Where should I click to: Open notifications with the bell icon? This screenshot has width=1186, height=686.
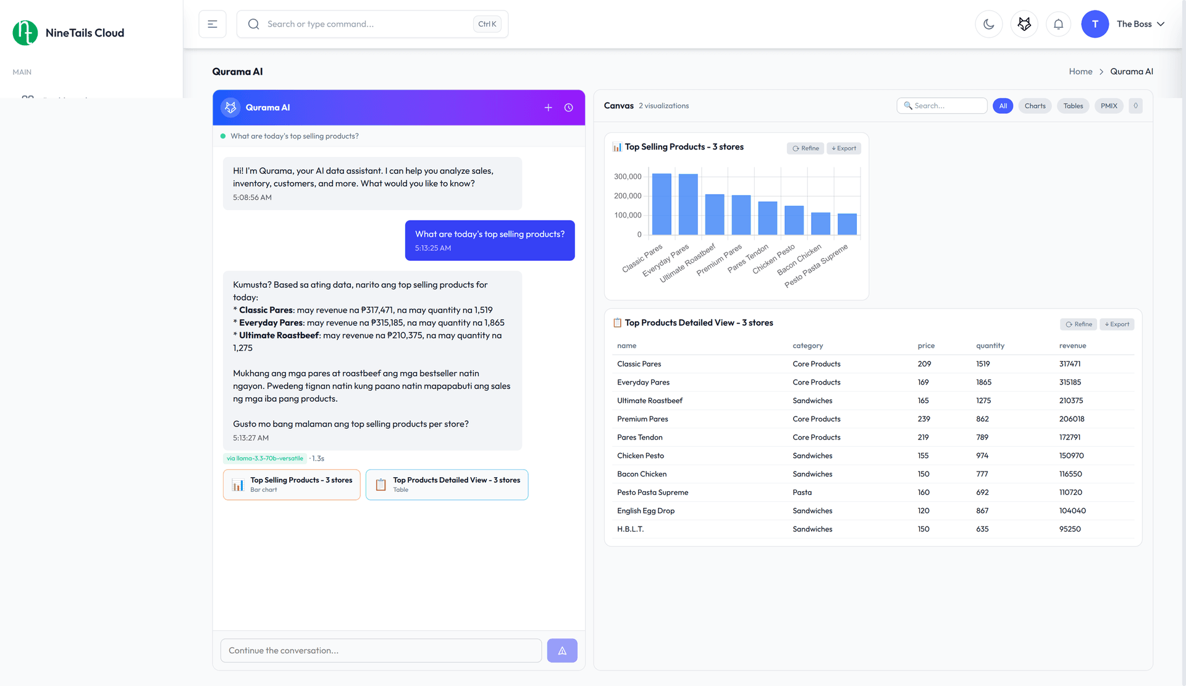pyautogui.click(x=1058, y=23)
